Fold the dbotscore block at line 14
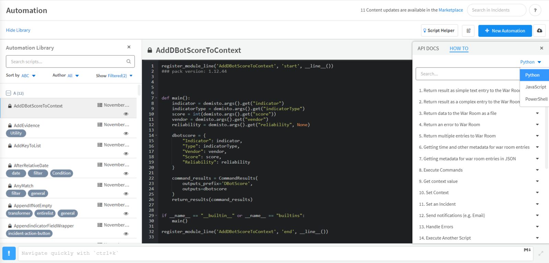The width and height of the screenshot is (549, 263). click(x=156, y=135)
